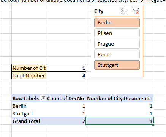Image resolution: width=166 pixels, height=137 pixels.
Task: Open Row Labels filter dropdown
Action: [x=43, y=98]
